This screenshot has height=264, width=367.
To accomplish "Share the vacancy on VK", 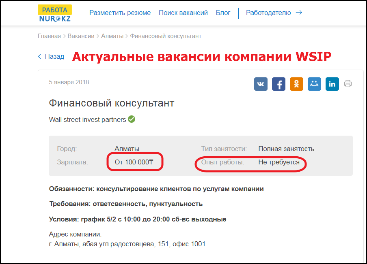I will 261,84.
